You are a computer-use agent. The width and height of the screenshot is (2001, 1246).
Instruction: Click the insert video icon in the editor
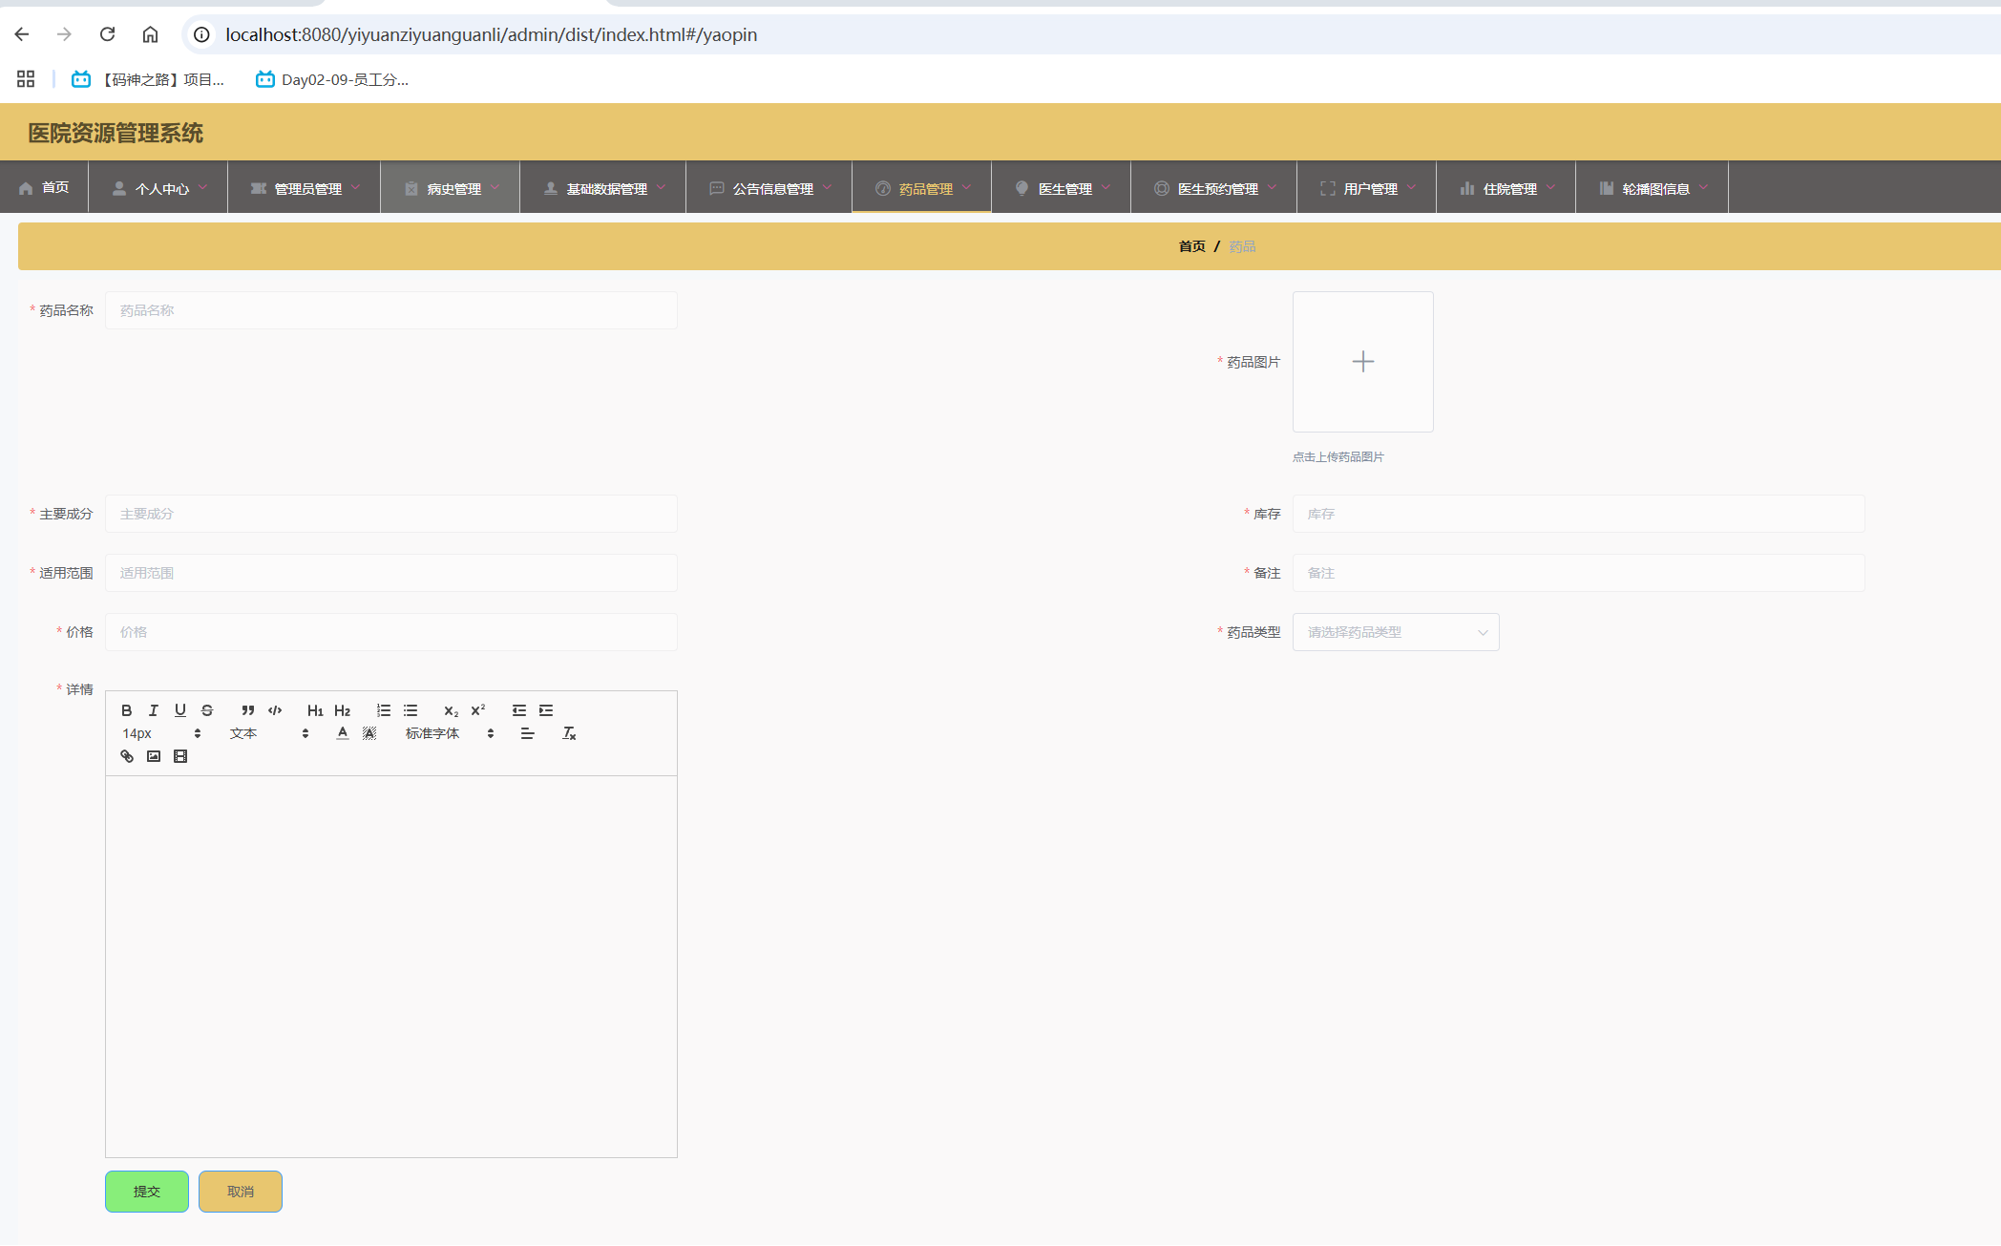(x=180, y=756)
